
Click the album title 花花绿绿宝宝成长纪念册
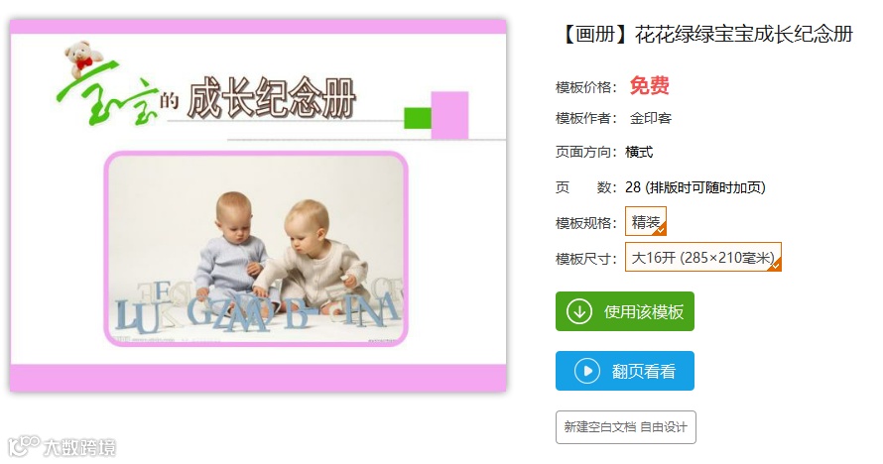pos(744,35)
